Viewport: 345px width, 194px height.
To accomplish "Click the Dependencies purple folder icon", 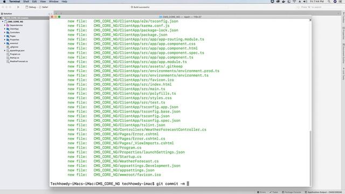I will point(8,25).
